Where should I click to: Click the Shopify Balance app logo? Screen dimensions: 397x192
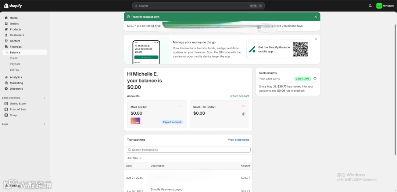coord(252,49)
